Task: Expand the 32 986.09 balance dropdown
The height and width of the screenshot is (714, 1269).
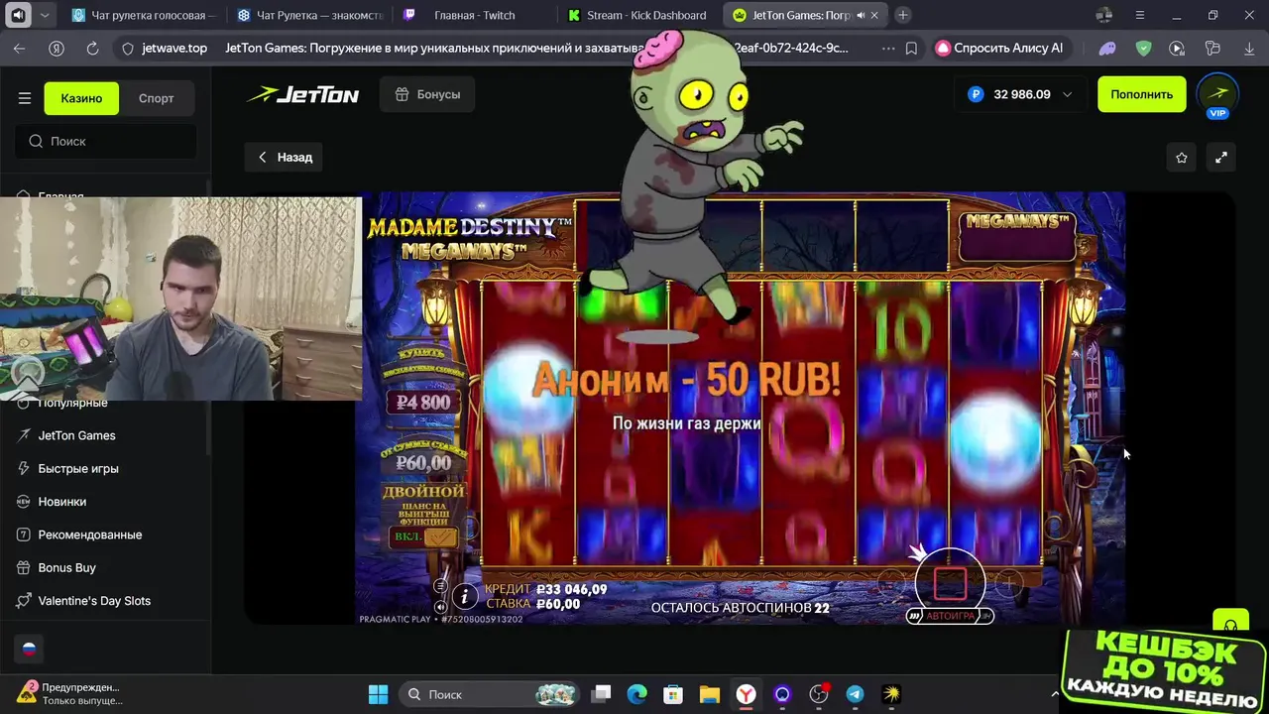Action: pyautogui.click(x=1021, y=94)
